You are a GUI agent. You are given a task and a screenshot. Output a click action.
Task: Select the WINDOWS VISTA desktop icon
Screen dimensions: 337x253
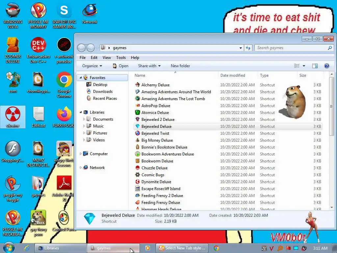pos(13,15)
